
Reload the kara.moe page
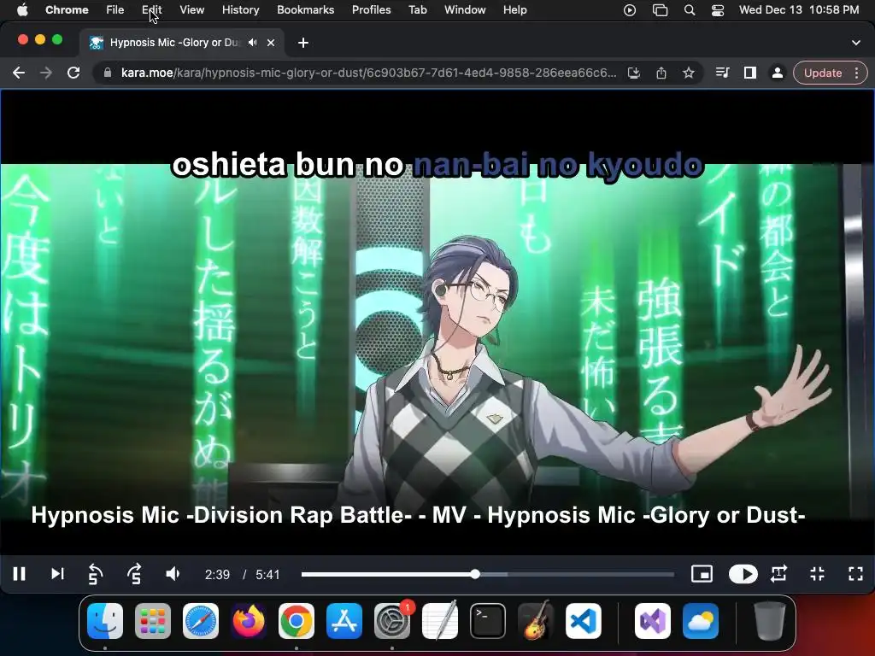(x=73, y=73)
